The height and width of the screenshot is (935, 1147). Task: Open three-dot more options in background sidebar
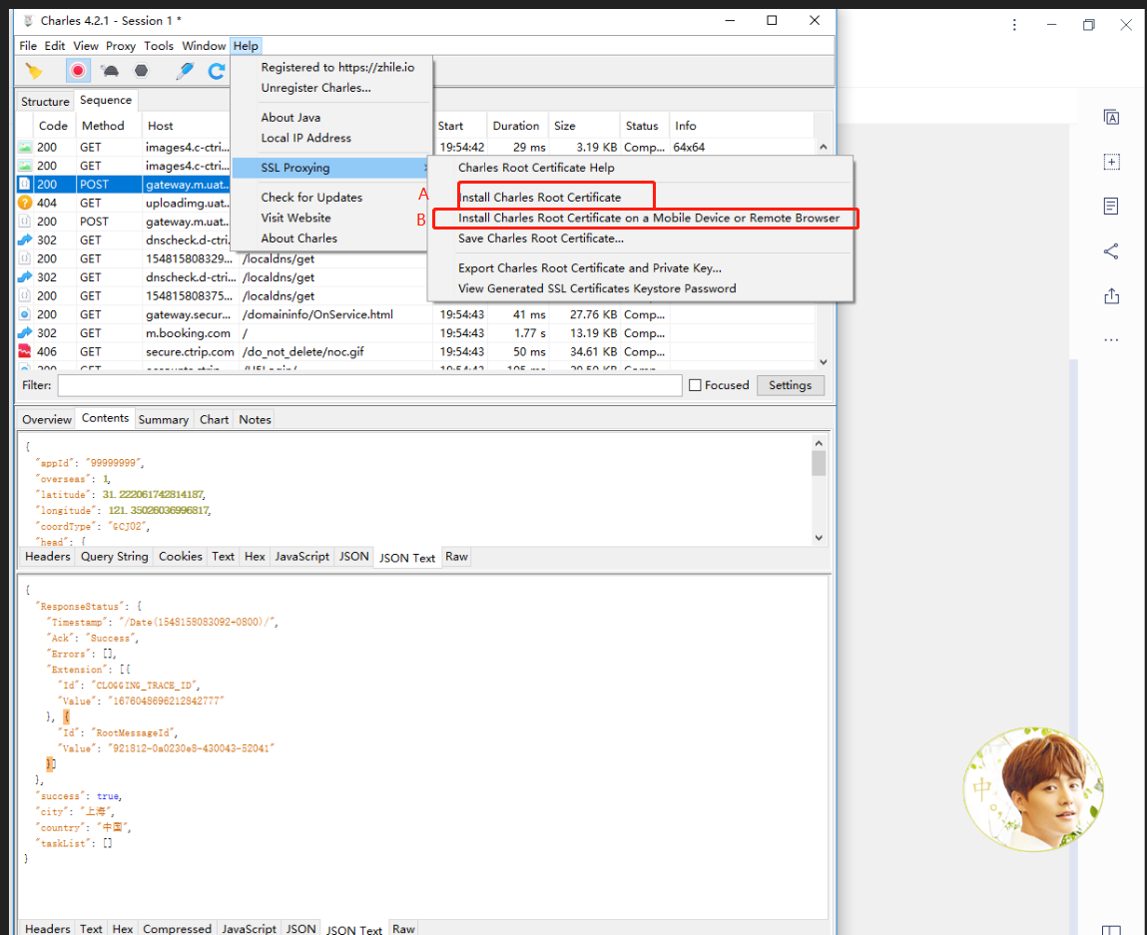[1111, 340]
